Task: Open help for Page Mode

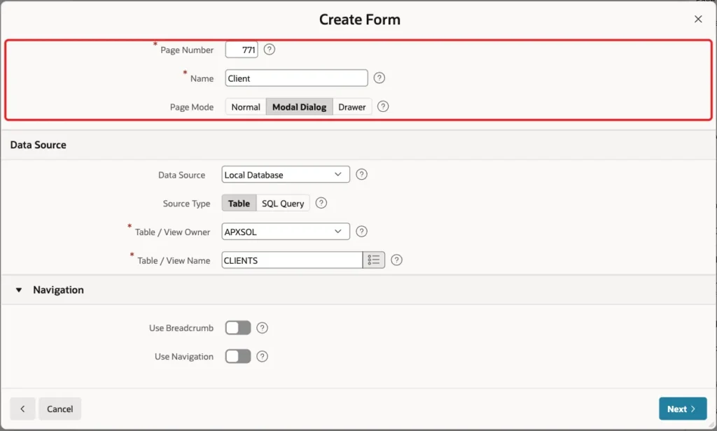Action: (383, 106)
